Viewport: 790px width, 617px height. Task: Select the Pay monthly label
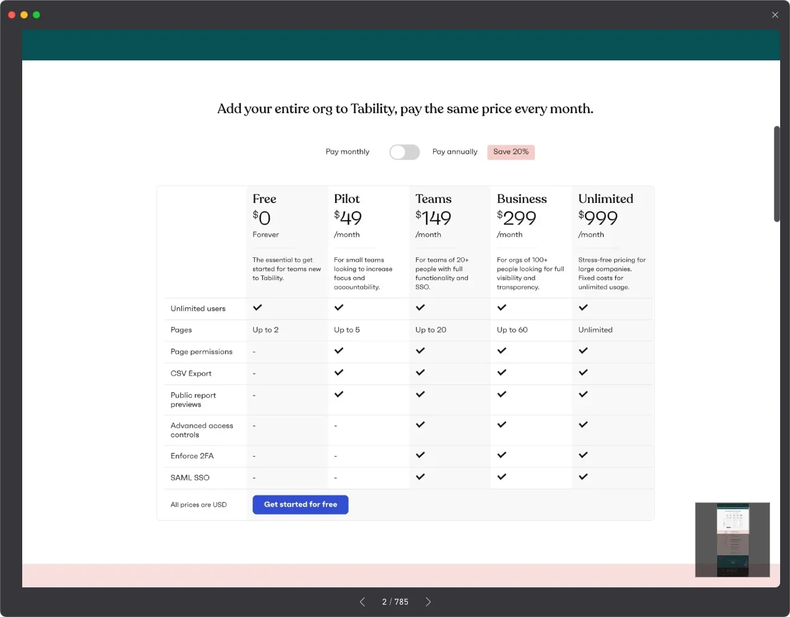[x=347, y=152]
